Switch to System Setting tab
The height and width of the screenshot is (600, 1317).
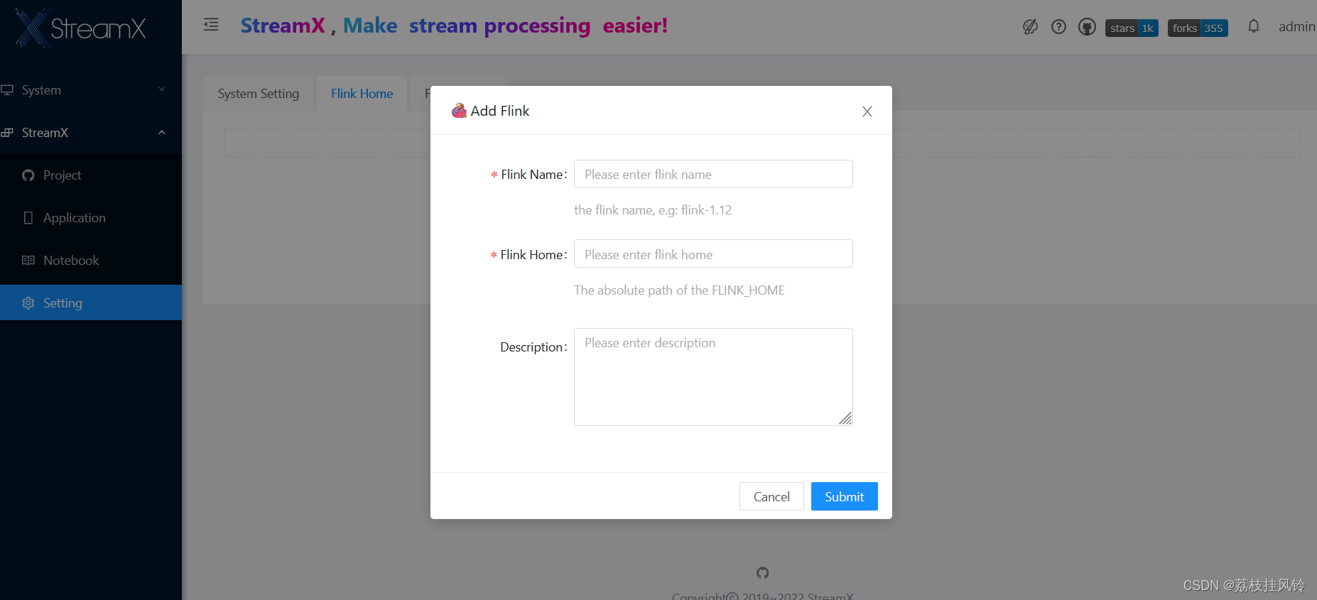pyautogui.click(x=259, y=94)
